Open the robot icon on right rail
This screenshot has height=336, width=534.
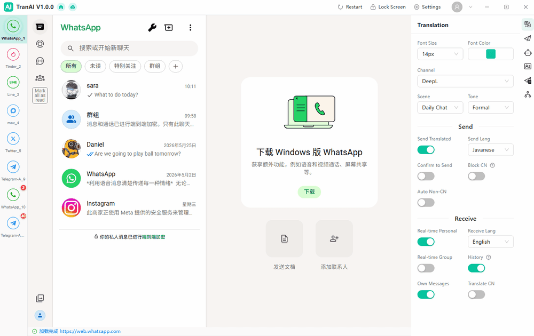pyautogui.click(x=528, y=52)
